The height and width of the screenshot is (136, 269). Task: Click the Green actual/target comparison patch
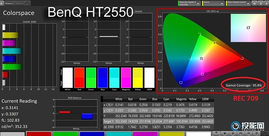pos(91,78)
